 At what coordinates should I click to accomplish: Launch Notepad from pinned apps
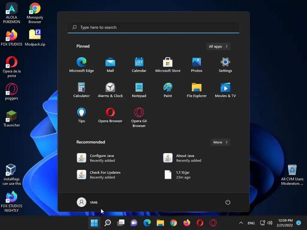point(139,90)
